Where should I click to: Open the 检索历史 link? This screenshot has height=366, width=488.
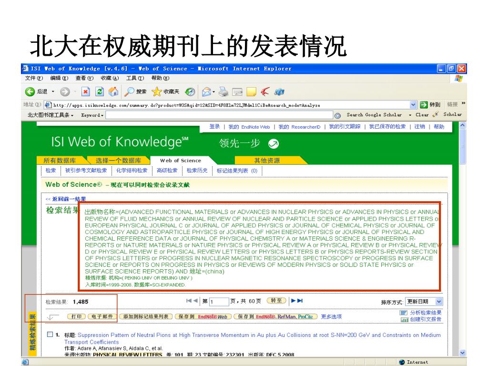pyautogui.click(x=197, y=171)
